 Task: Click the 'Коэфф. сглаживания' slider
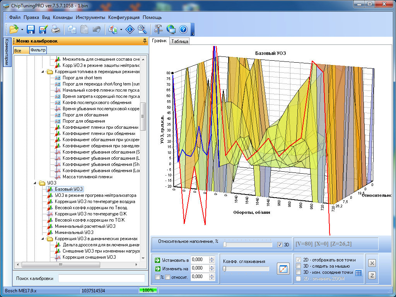[x=246, y=269]
